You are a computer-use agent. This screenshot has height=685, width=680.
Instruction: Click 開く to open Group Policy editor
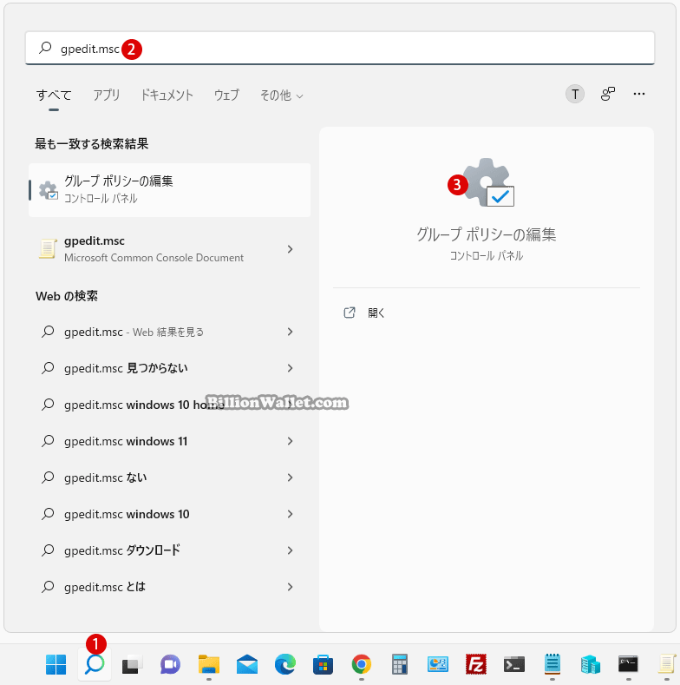tap(376, 313)
